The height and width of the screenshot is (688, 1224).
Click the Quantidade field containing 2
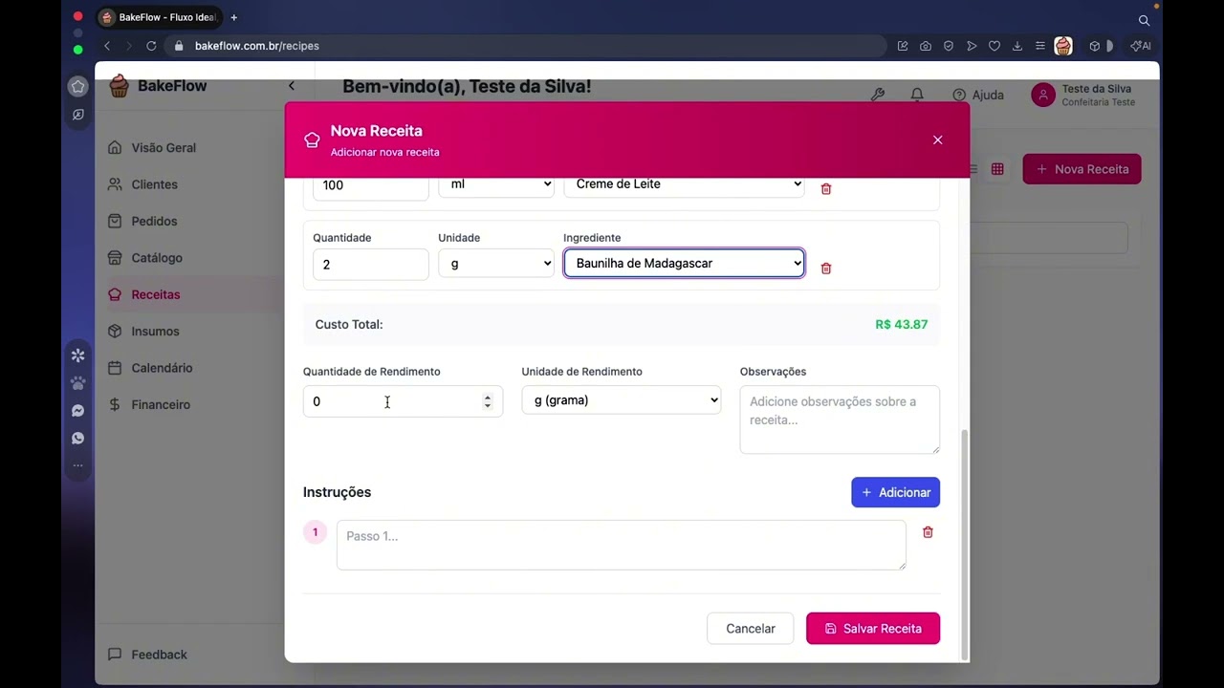pyautogui.click(x=371, y=265)
